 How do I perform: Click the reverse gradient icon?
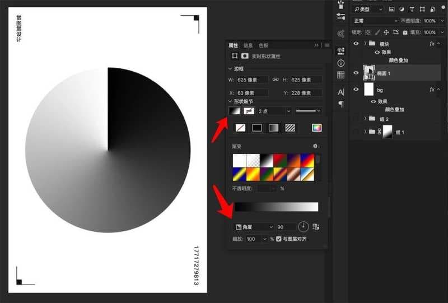316,227
